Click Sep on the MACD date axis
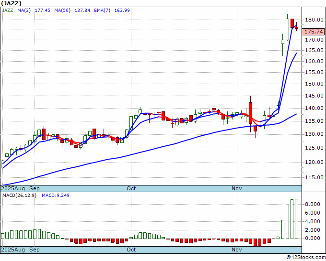326x261 pixels. pos(35,250)
